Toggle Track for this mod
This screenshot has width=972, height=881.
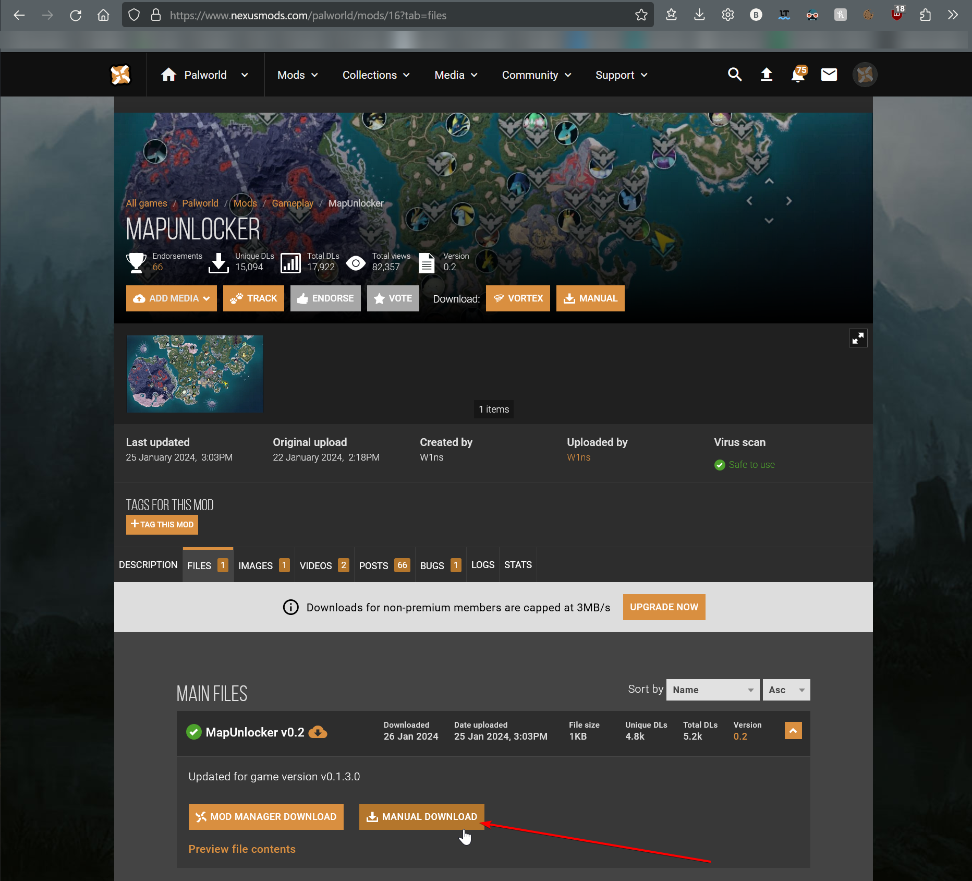pos(253,298)
